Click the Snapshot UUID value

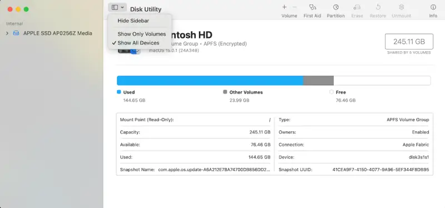tap(380, 170)
